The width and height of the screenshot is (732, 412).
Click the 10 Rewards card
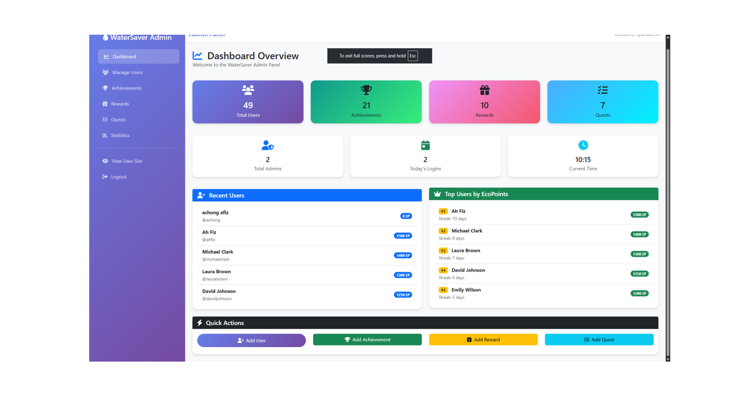click(485, 102)
